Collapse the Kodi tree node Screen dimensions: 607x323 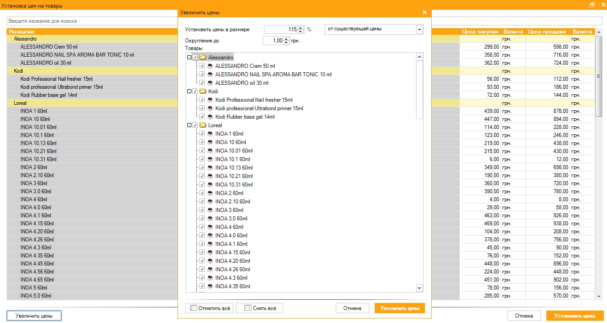click(189, 91)
